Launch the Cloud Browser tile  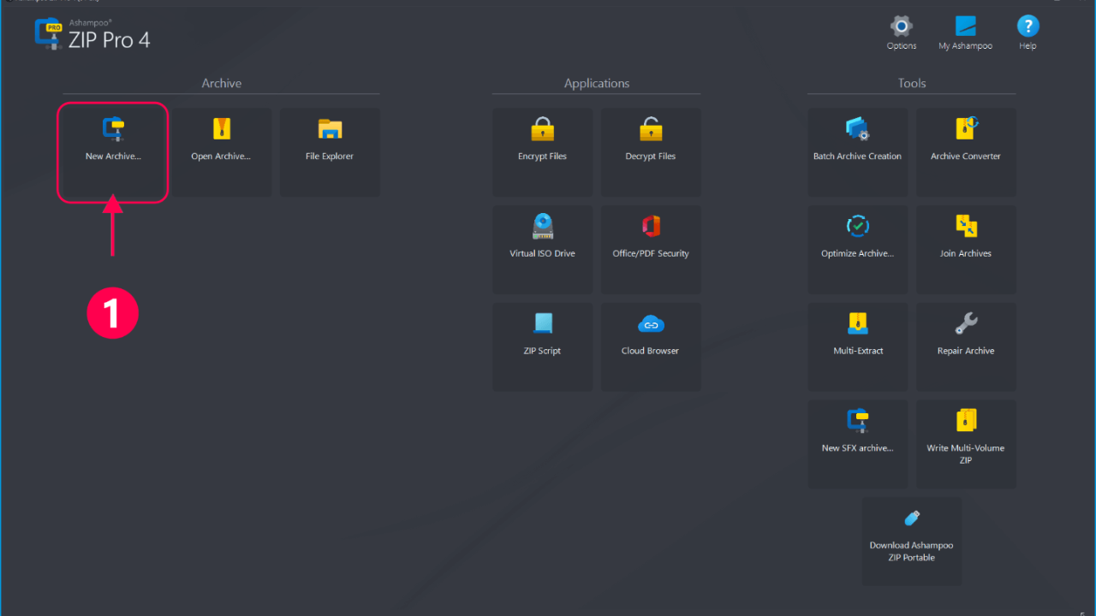tap(651, 347)
